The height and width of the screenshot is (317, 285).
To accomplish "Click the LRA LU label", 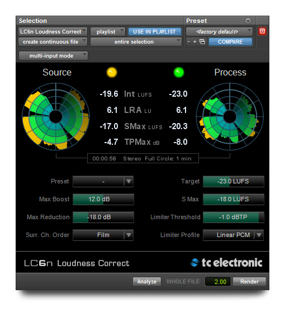I will [137, 110].
